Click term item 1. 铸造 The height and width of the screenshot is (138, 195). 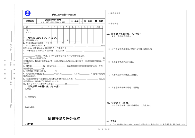pos(28,89)
